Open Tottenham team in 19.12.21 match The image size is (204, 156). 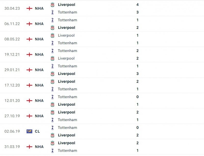coord(67,51)
